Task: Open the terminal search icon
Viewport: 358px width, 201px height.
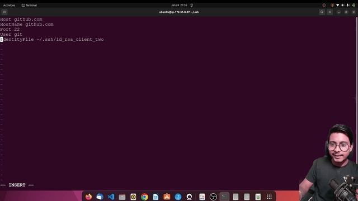Action: point(322,12)
